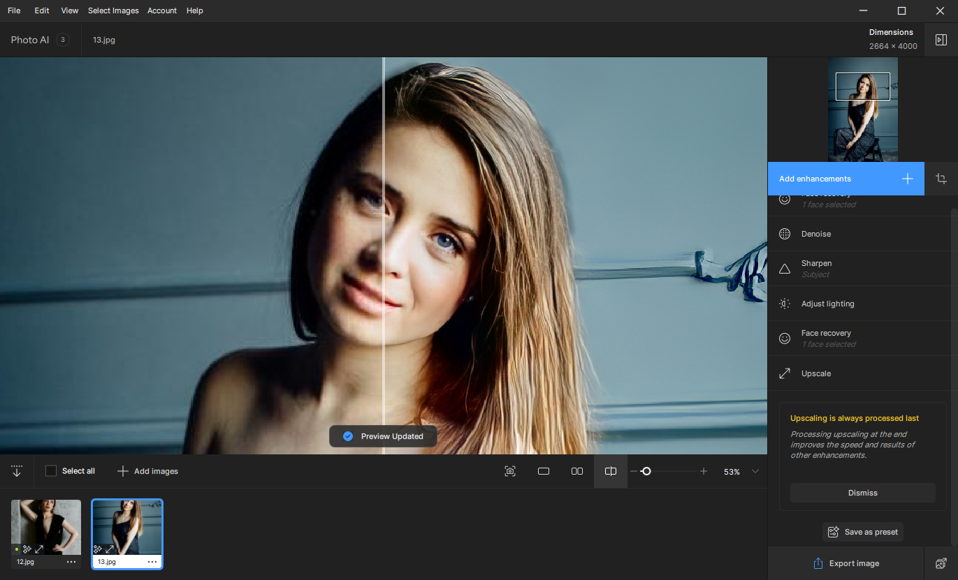Open the Select Images menu
The height and width of the screenshot is (580, 958).
pos(113,10)
